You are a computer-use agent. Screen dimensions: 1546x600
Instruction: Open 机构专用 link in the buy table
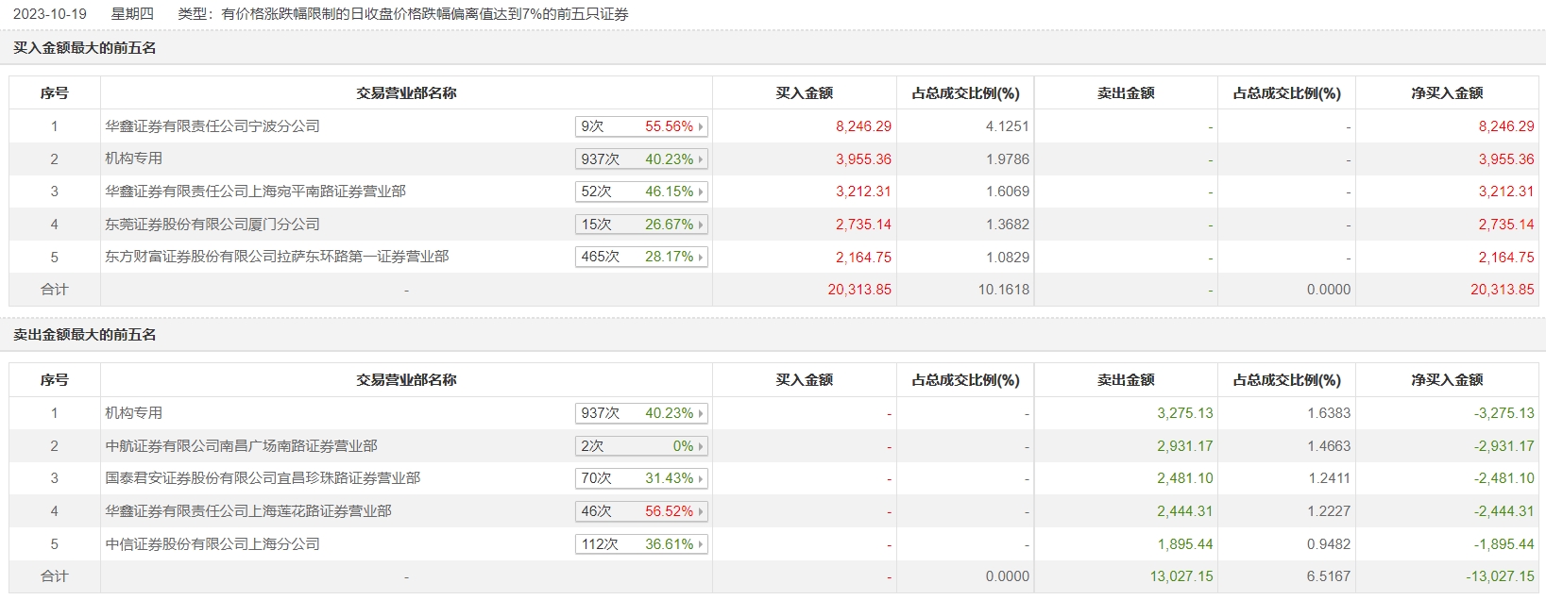point(133,158)
